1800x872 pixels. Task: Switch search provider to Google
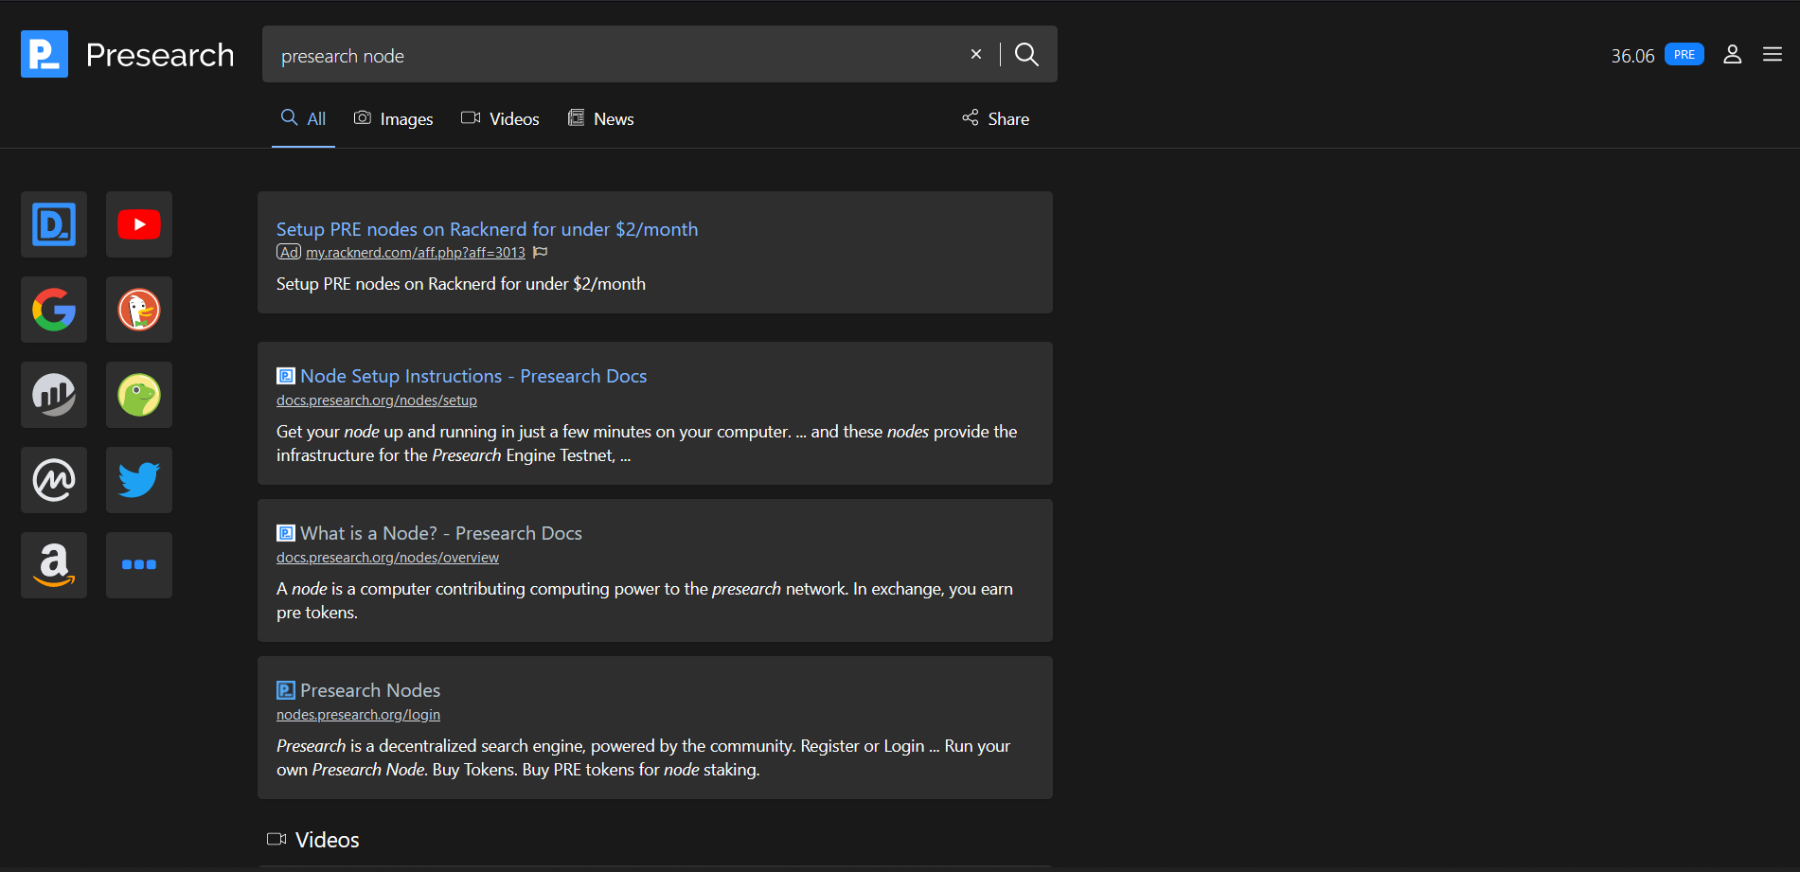coord(54,310)
